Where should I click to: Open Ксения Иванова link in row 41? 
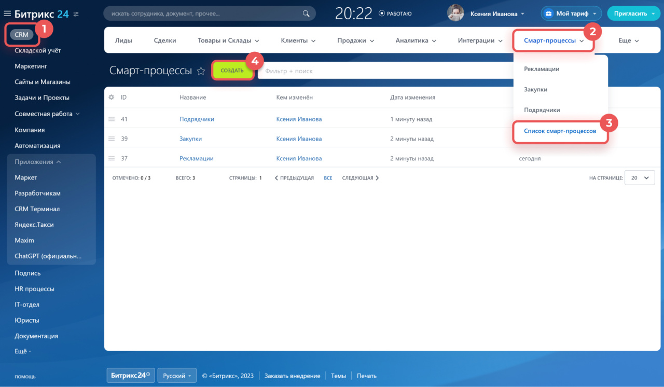click(299, 119)
